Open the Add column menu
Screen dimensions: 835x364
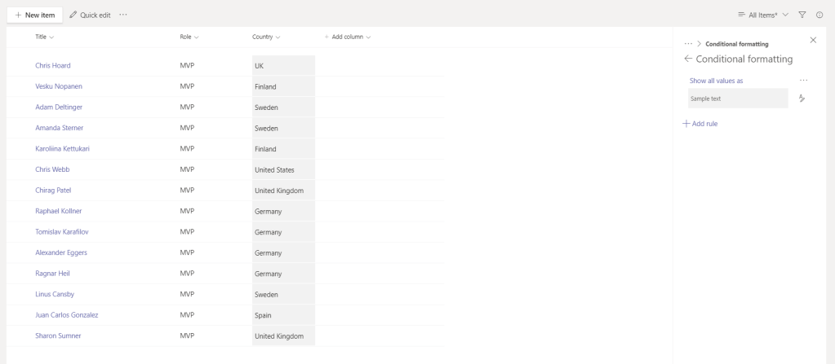click(348, 37)
